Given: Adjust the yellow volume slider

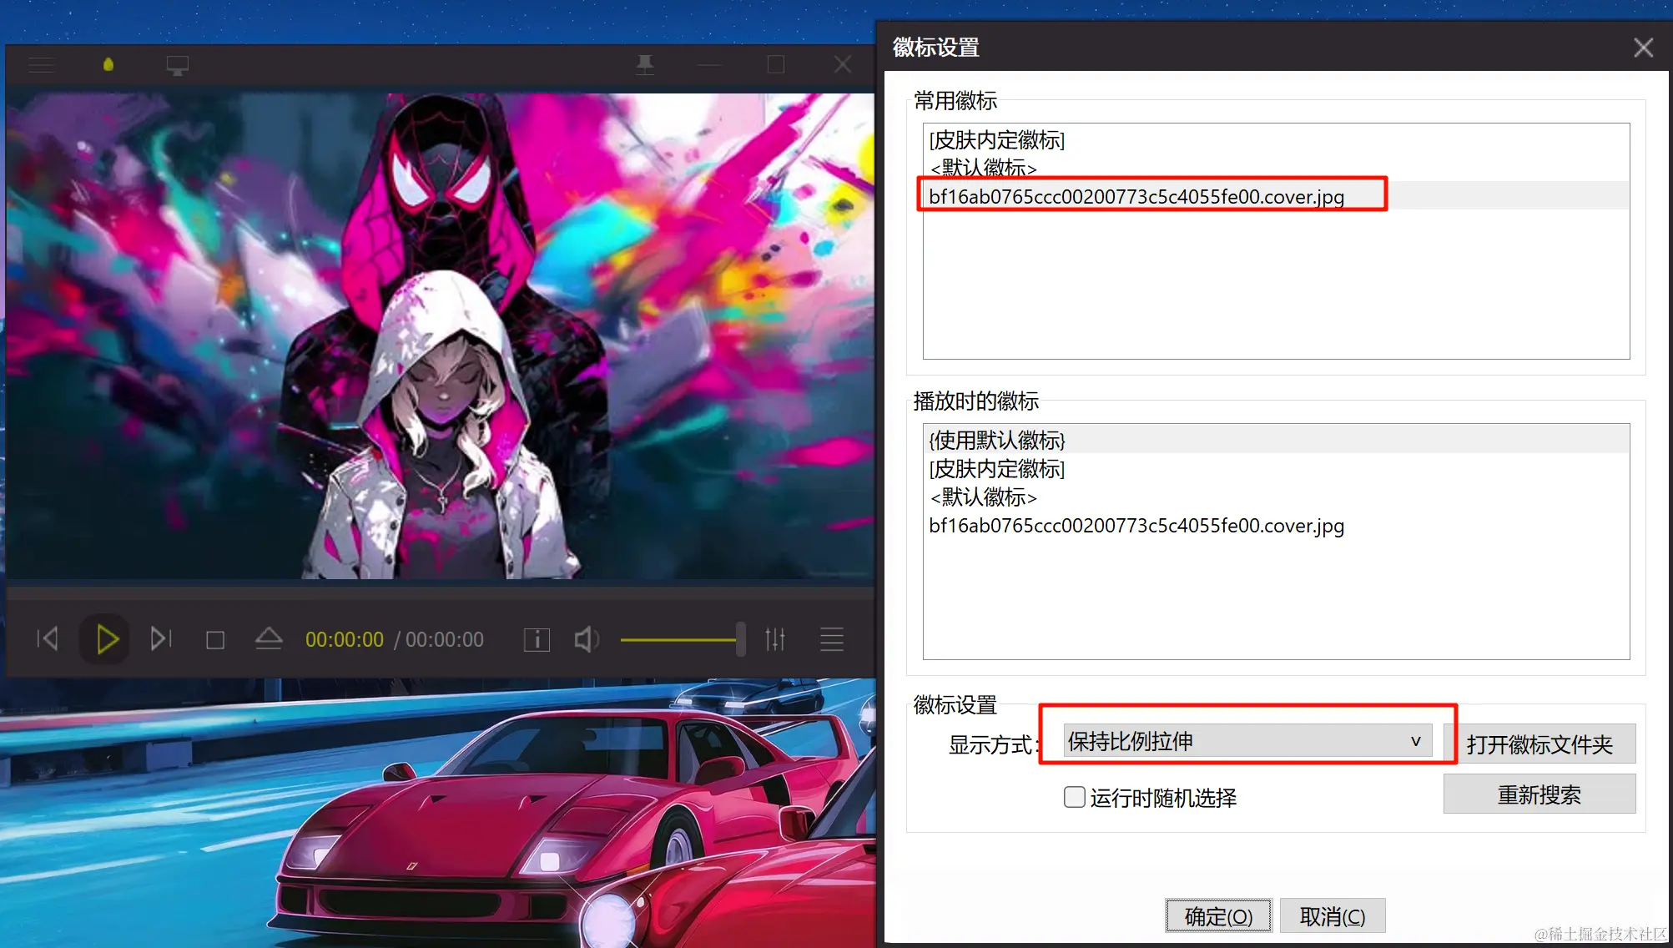Looking at the screenshot, I should (680, 640).
